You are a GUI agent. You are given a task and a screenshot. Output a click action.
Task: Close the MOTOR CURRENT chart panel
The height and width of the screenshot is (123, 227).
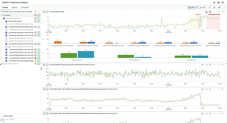(222, 65)
